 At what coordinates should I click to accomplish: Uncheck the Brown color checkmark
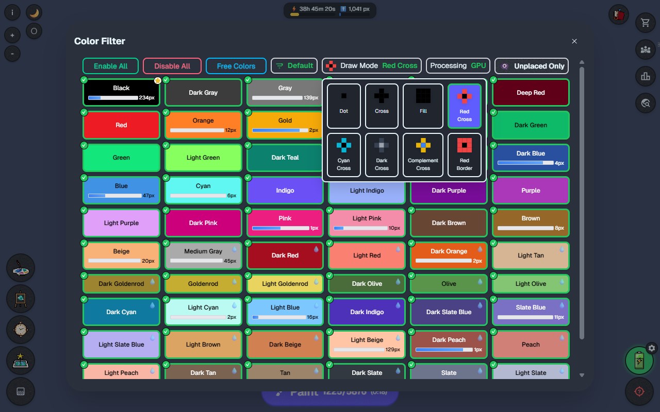click(493, 210)
